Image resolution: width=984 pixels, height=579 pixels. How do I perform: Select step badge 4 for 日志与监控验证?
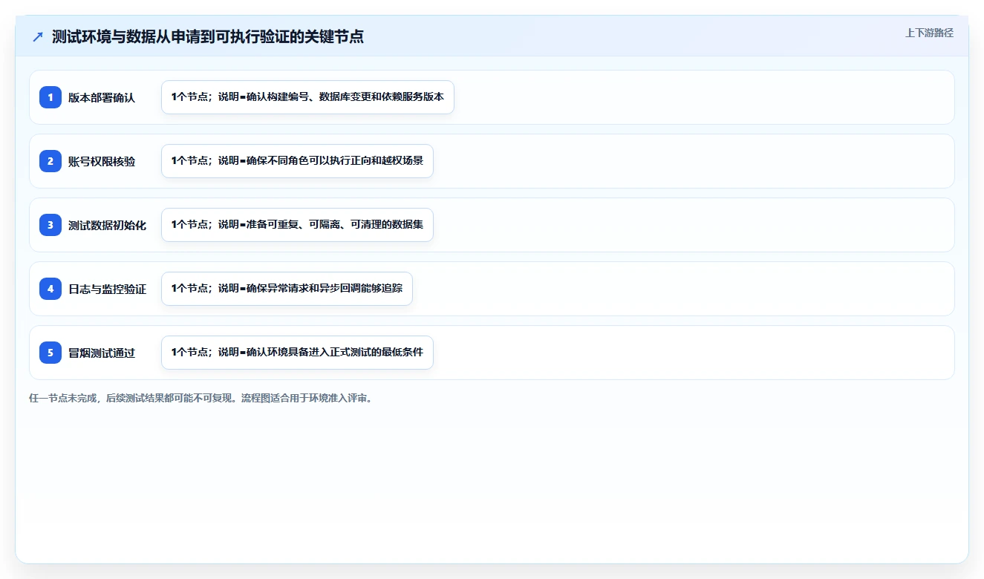pos(50,289)
